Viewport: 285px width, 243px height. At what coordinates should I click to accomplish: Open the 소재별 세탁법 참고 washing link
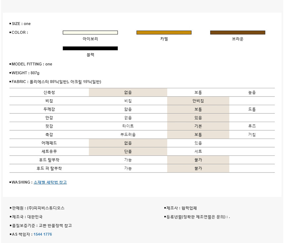[x=50, y=182]
